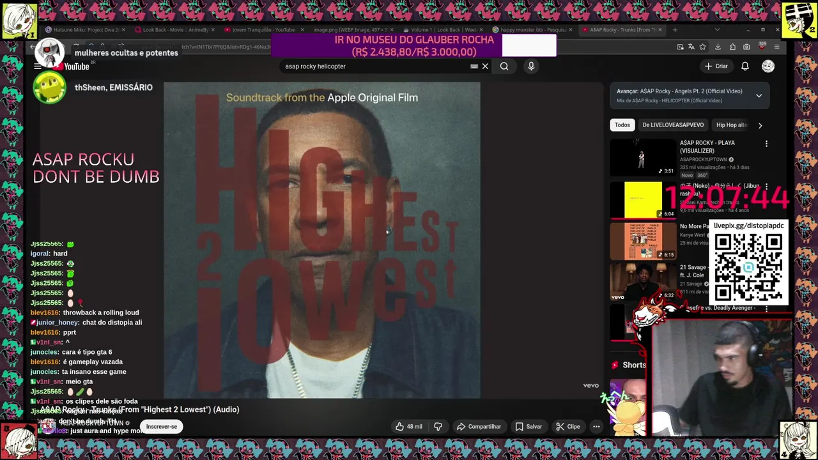818x460 pixels.
Task: Bookmark this page with the star icon
Action: tap(702, 47)
